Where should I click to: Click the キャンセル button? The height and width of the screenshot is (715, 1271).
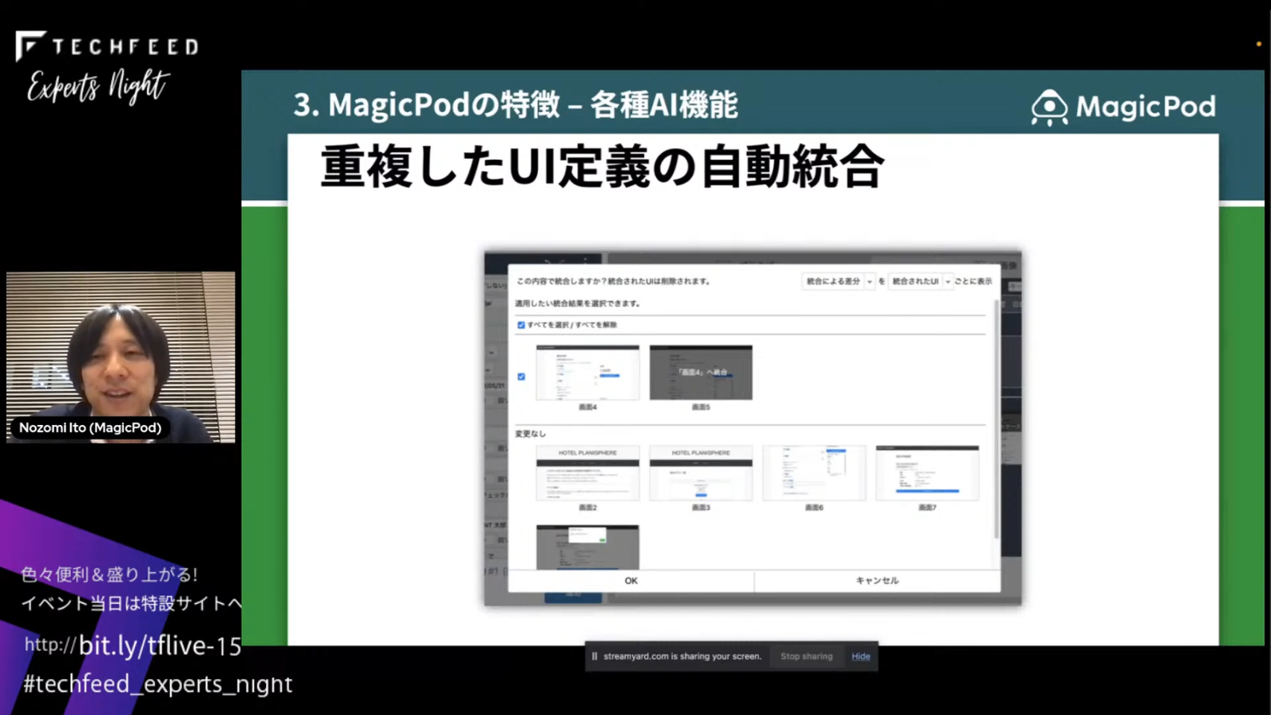coord(877,581)
